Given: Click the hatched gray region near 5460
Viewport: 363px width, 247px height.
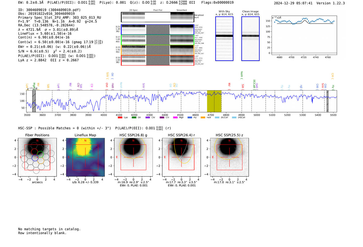Looking at the screenshot, I should click(327, 101).
